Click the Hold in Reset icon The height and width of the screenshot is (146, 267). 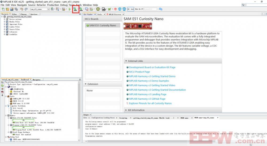click(x=87, y=9)
